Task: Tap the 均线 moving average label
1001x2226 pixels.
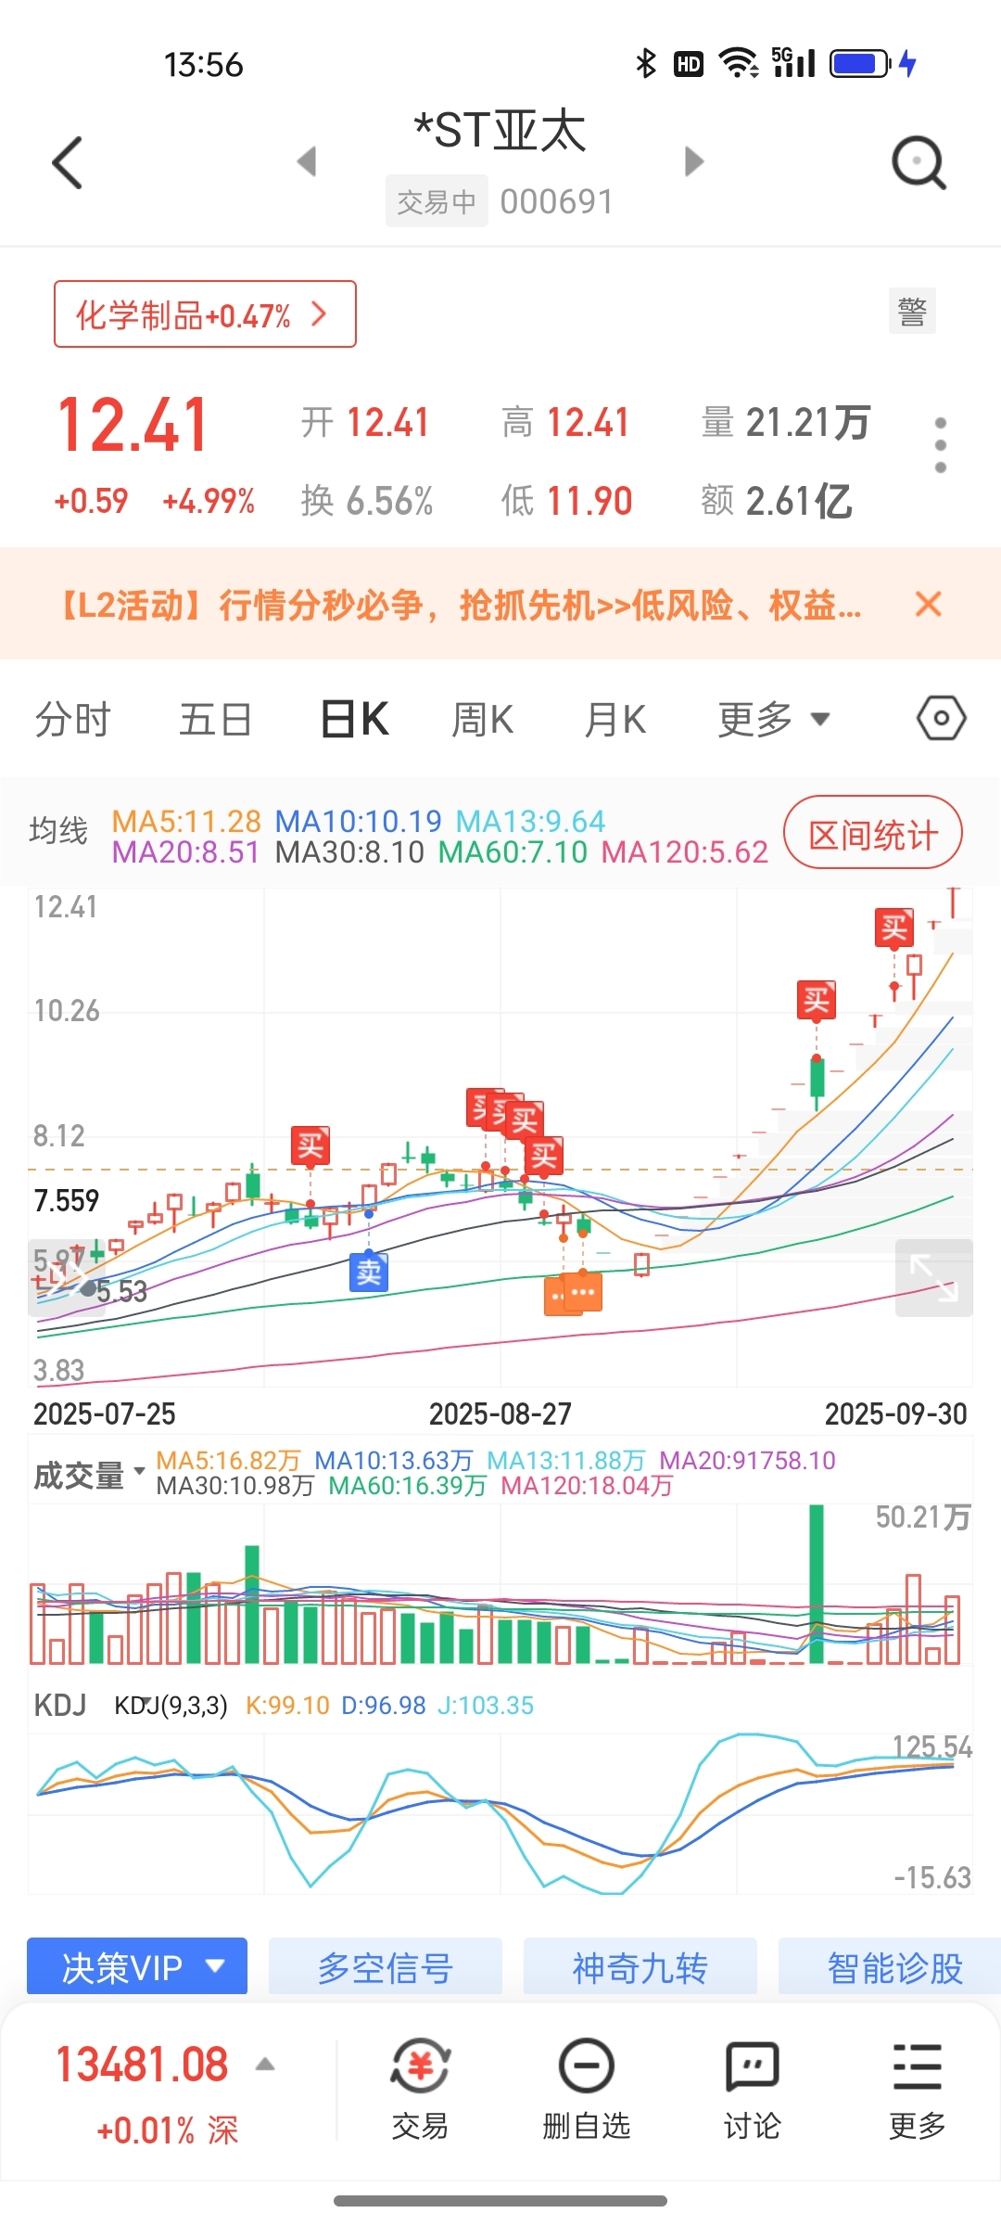Action: point(58,831)
